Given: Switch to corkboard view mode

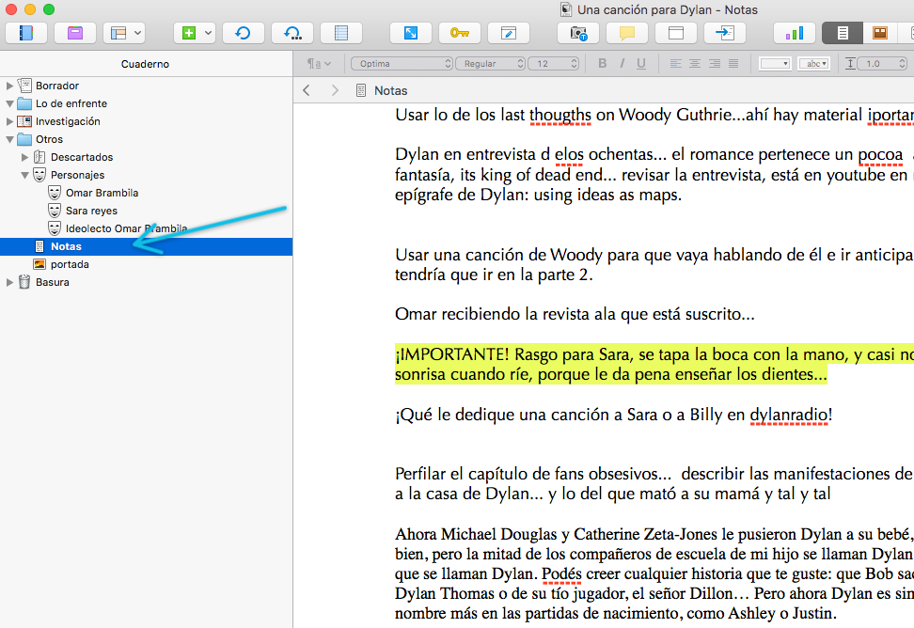Looking at the screenshot, I should click(x=879, y=33).
